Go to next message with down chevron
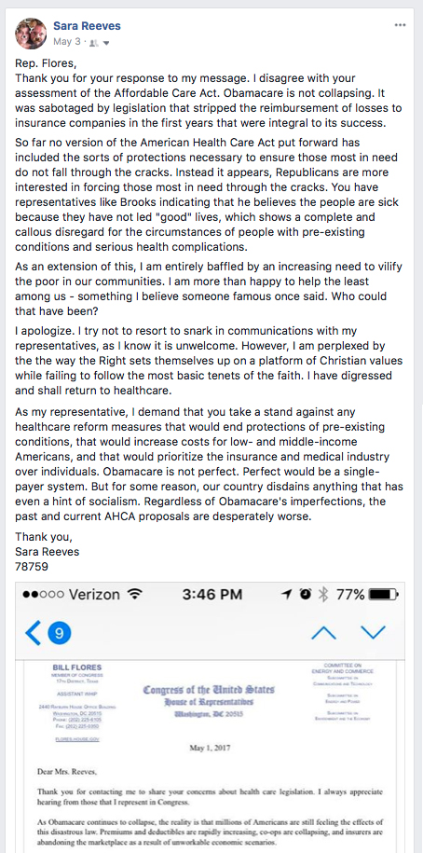This screenshot has width=423, height=853. pos(373,632)
